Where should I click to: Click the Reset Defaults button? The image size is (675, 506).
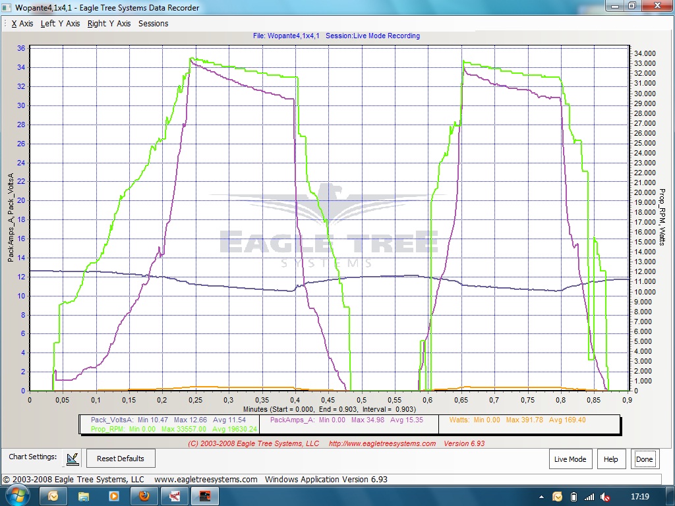[121, 459]
